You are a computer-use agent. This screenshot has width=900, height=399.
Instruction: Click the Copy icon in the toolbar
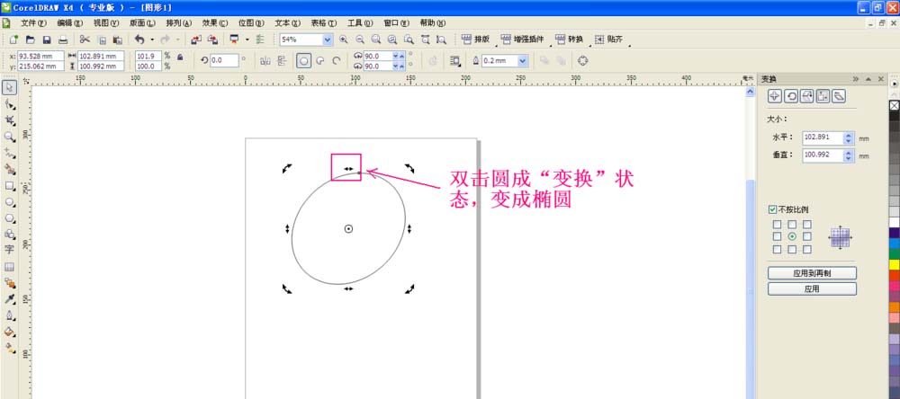pyautogui.click(x=102, y=40)
